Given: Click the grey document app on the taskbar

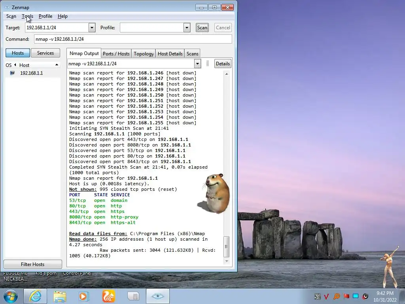Looking at the screenshot, I should click(133, 296).
